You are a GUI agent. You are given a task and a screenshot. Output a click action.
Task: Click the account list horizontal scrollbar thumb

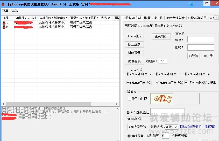coord(48,104)
